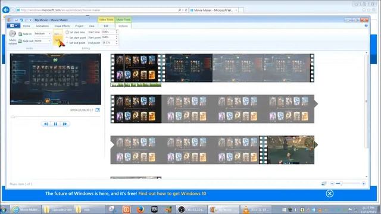Select the Options tab under Music Tools
This screenshot has width=381, height=214.
(x=123, y=26)
